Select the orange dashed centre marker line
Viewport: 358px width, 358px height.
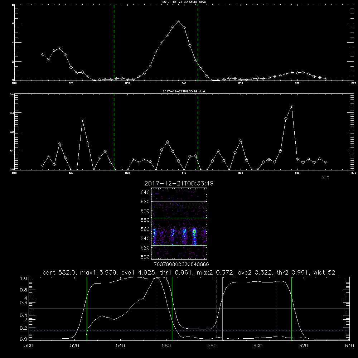click(217, 308)
